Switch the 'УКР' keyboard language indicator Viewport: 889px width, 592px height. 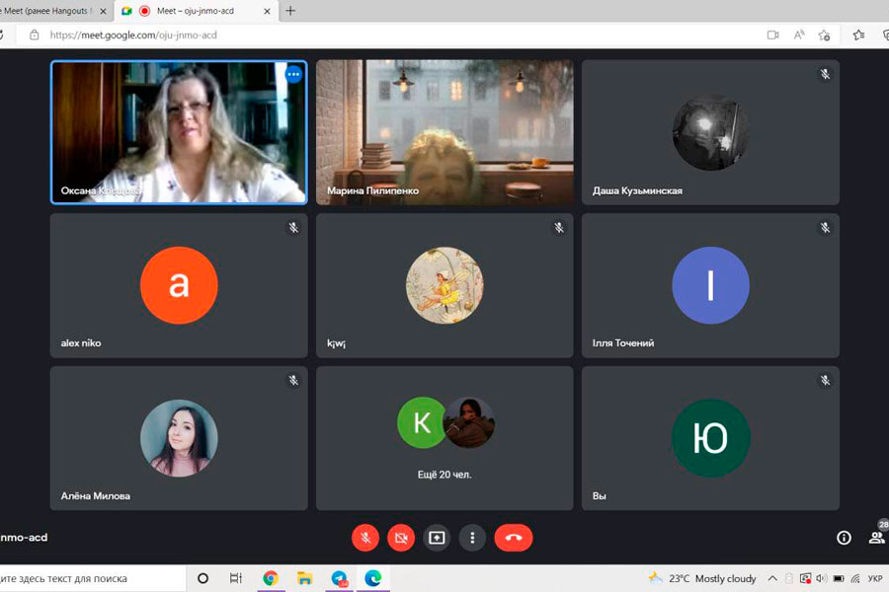[875, 578]
